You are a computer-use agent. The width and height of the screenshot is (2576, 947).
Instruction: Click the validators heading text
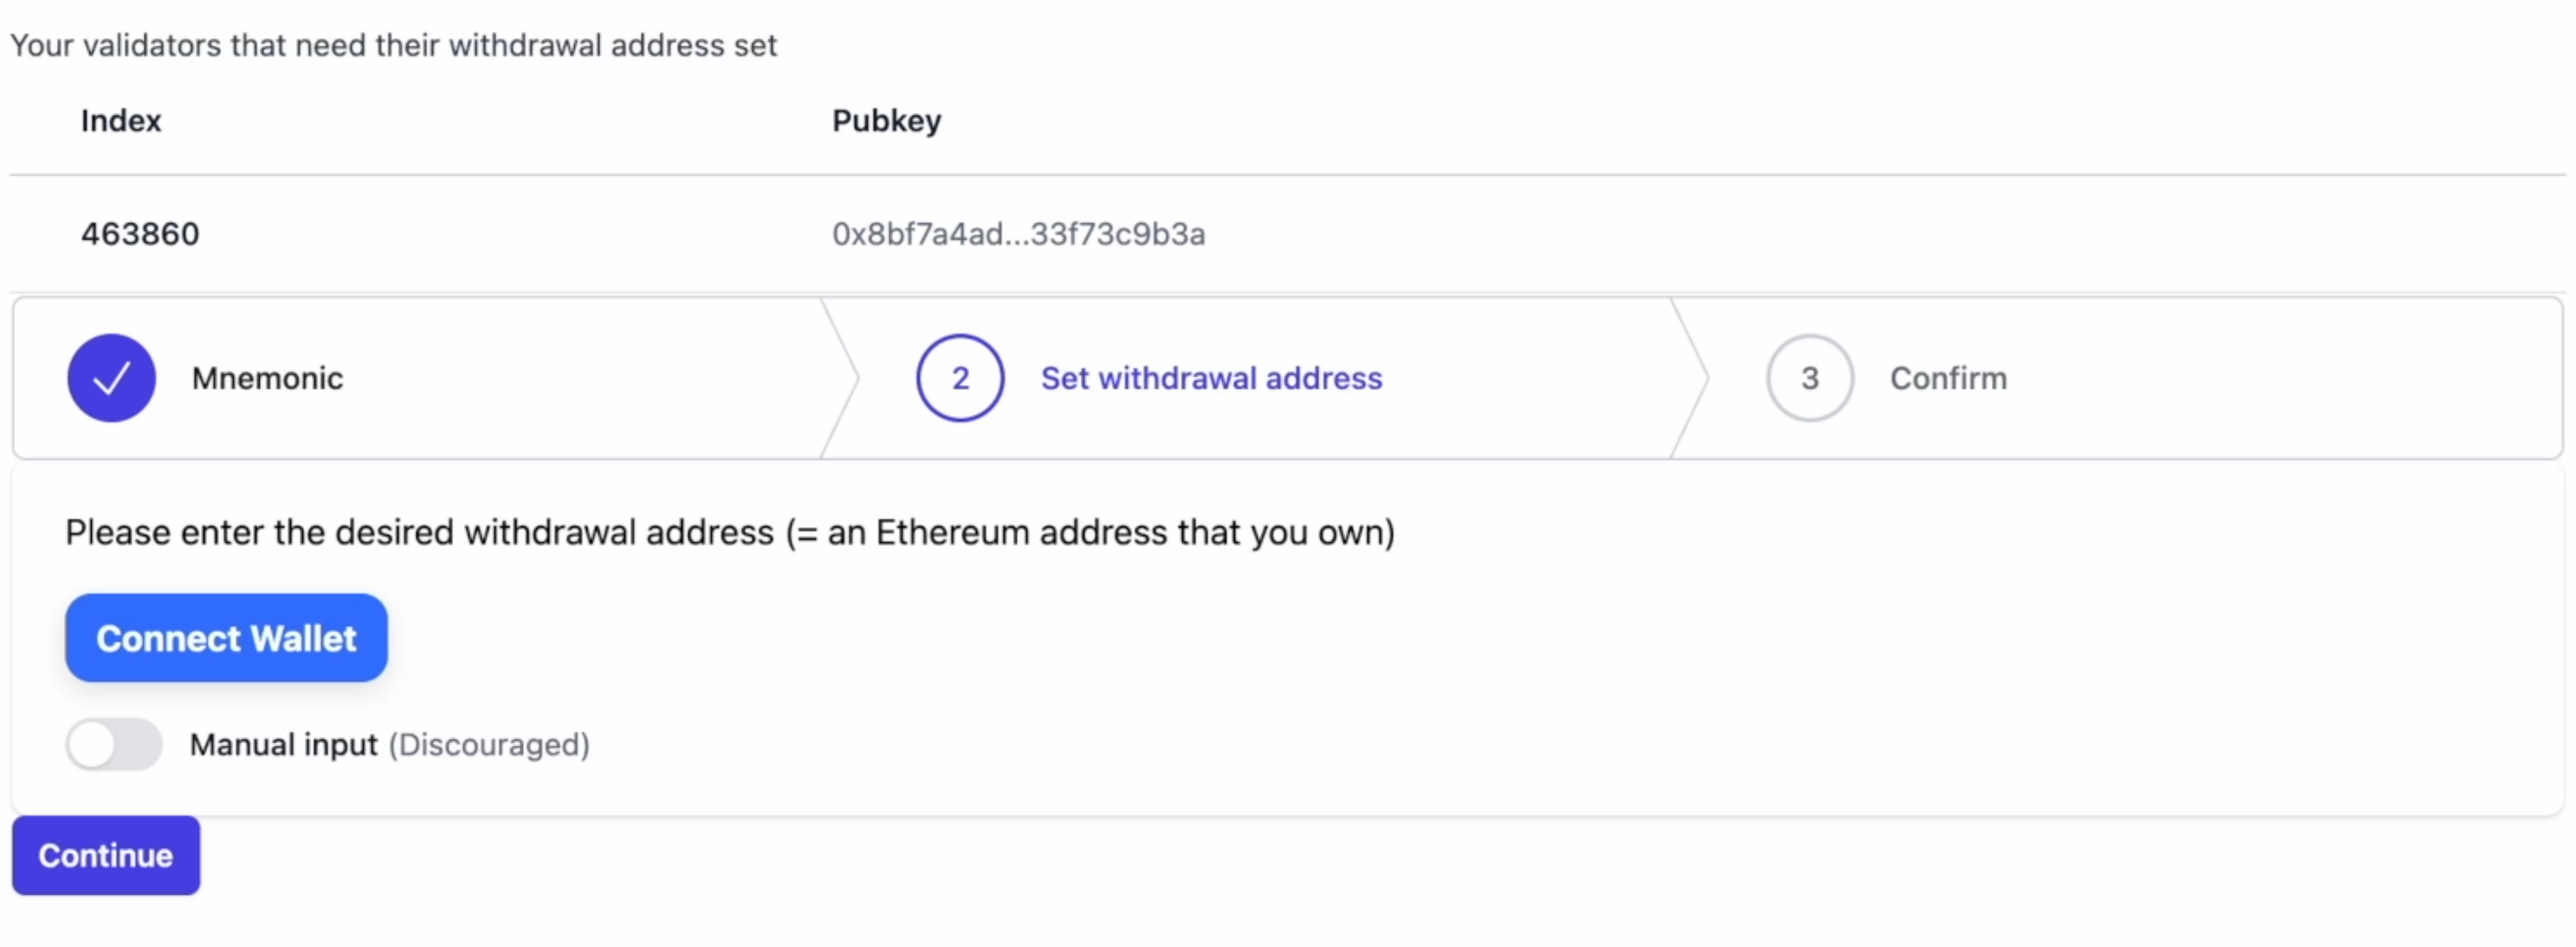tap(393, 46)
